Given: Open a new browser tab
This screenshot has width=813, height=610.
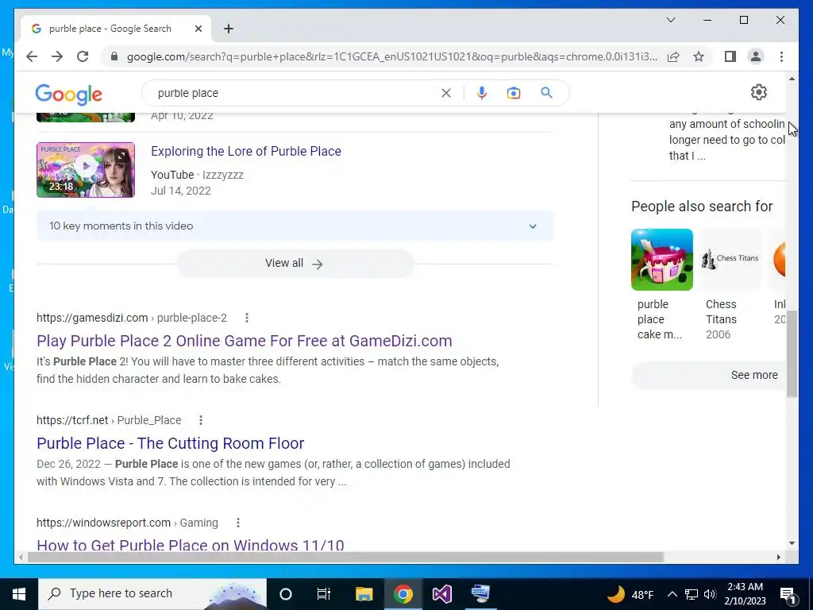Looking at the screenshot, I should click(x=229, y=29).
